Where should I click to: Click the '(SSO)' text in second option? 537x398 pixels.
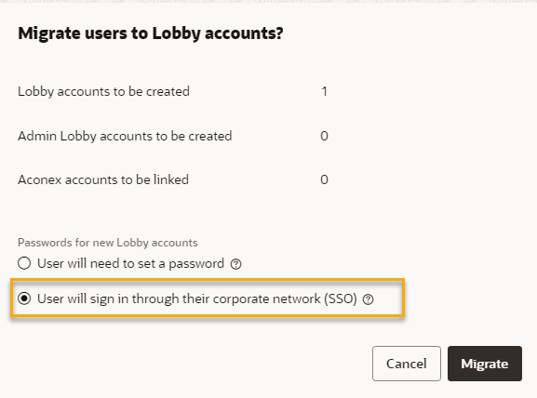coord(341,298)
